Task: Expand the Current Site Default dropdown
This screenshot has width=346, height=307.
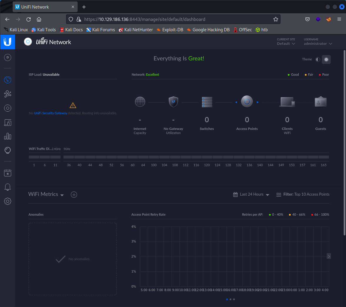Action: pyautogui.click(x=286, y=44)
